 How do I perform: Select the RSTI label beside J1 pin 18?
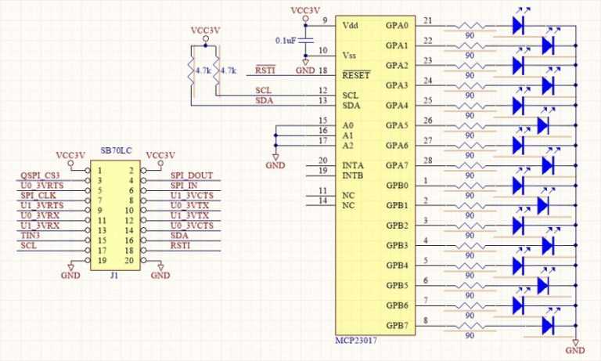pyautogui.click(x=180, y=245)
